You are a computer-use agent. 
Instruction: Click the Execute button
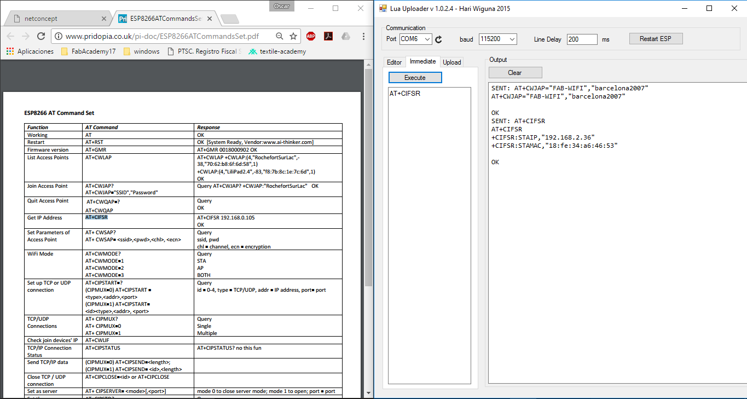point(415,78)
